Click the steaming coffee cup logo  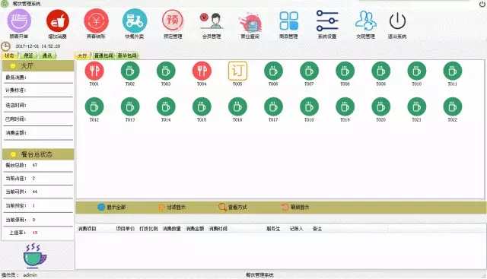(35, 256)
